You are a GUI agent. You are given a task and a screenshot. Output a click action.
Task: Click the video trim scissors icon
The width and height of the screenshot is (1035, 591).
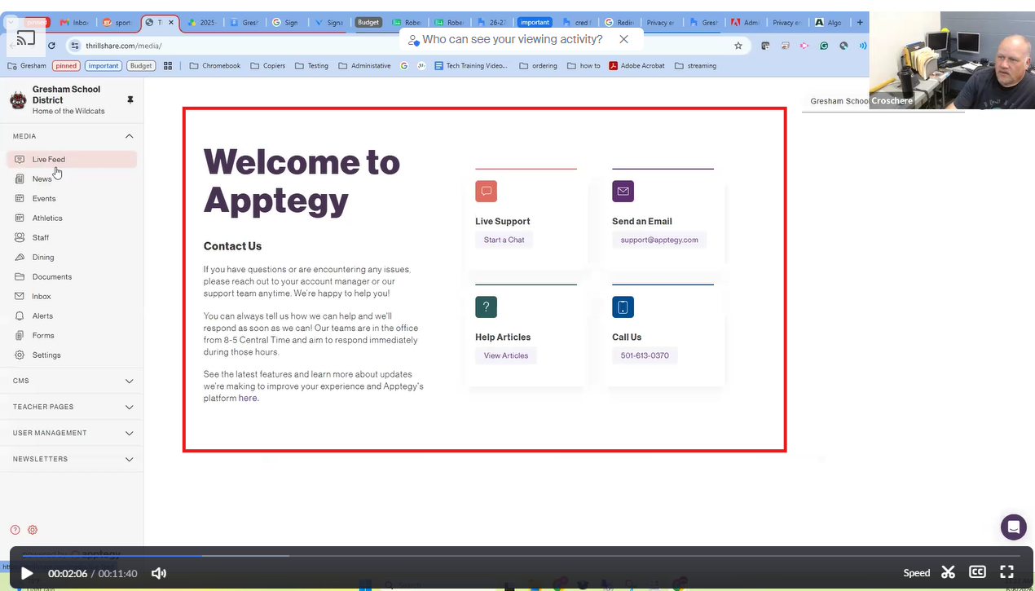(948, 572)
